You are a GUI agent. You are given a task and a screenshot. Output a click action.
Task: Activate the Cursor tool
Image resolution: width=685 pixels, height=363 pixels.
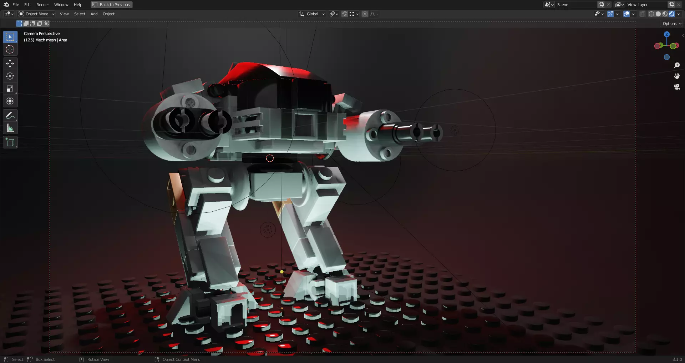10,49
